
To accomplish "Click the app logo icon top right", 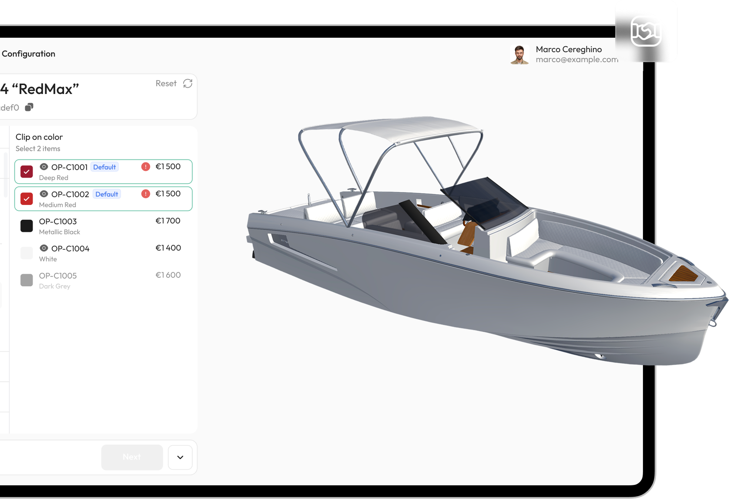I will [x=646, y=31].
